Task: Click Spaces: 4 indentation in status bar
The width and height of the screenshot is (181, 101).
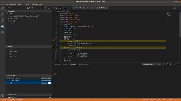Action: tap(153, 100)
